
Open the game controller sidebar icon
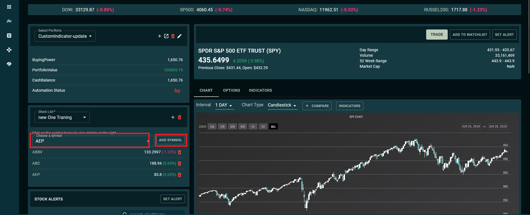click(9, 50)
